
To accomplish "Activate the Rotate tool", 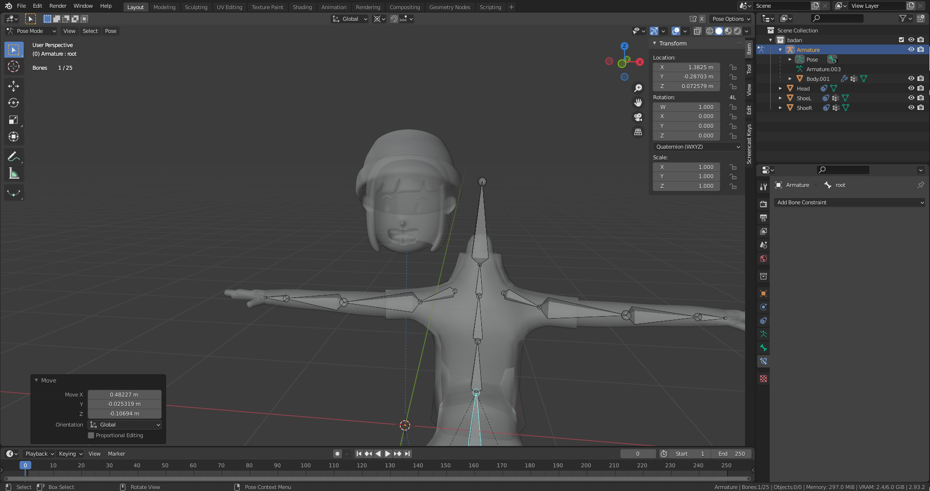I will pyautogui.click(x=14, y=103).
